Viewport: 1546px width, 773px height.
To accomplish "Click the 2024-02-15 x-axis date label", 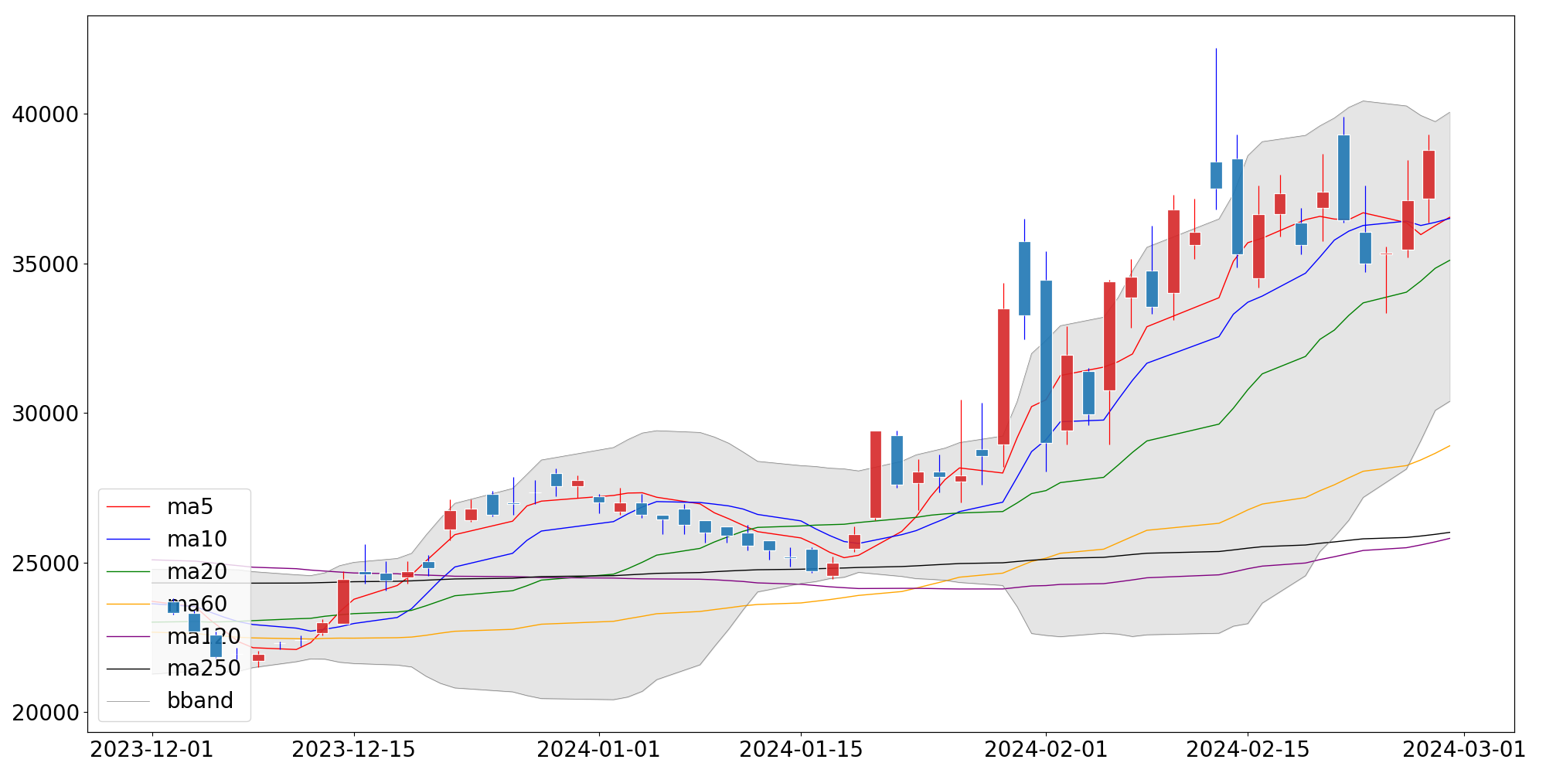I will [x=1248, y=750].
